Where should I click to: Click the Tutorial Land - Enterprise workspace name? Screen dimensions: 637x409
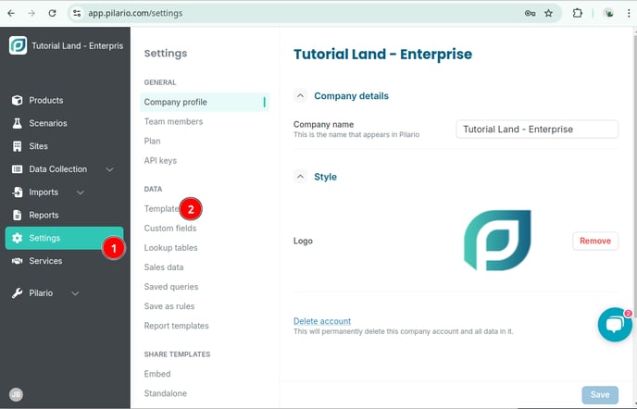(x=77, y=46)
